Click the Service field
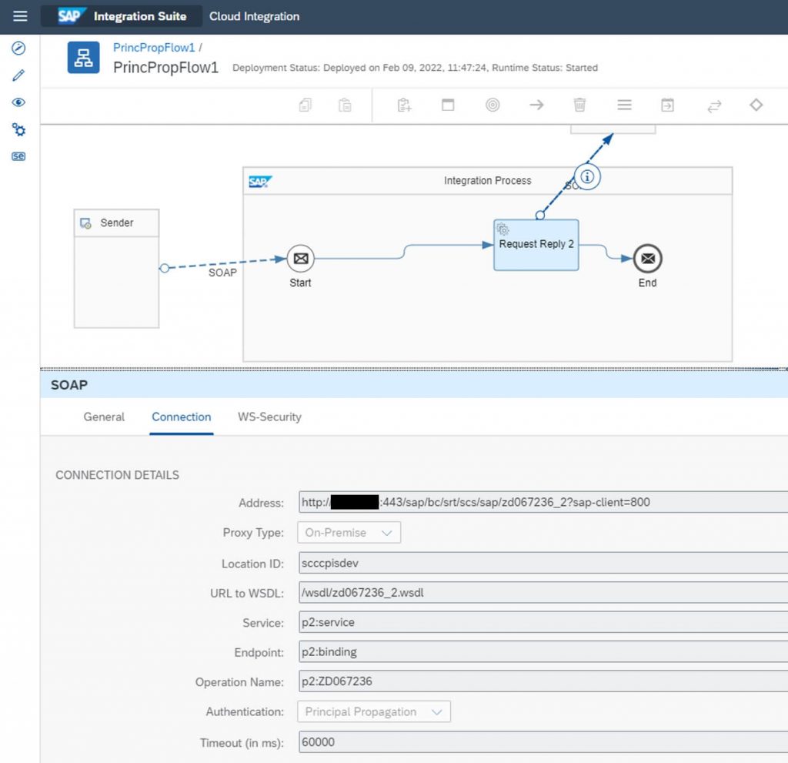The width and height of the screenshot is (788, 763). [x=543, y=622]
